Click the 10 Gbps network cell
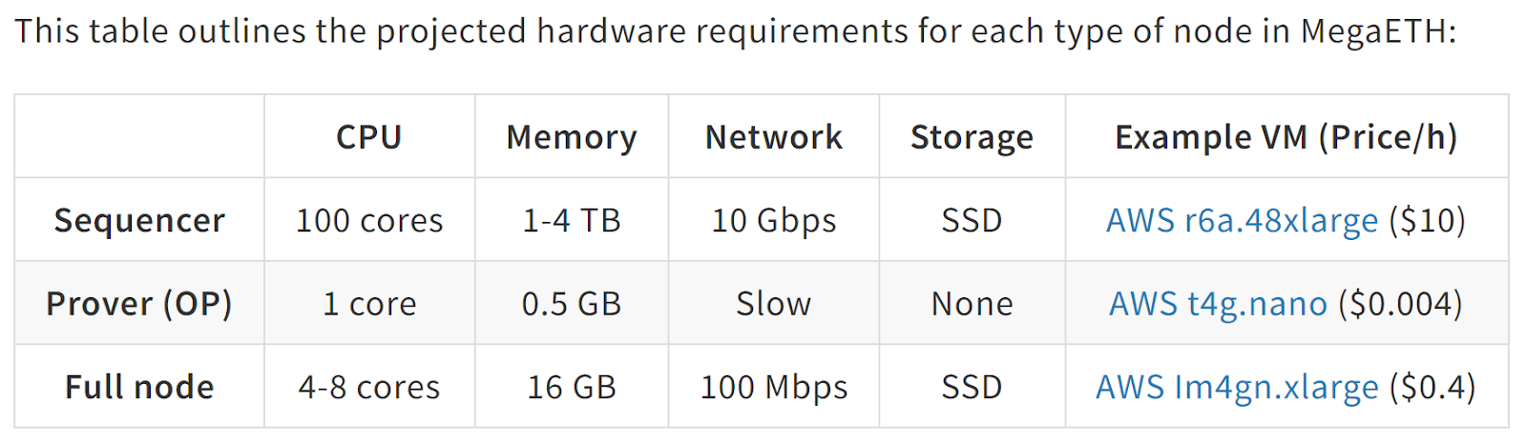 (x=774, y=221)
